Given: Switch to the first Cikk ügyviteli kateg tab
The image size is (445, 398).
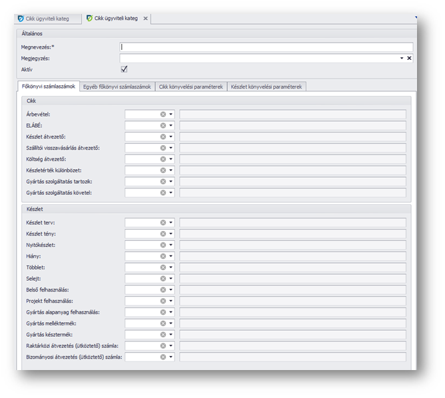Looking at the screenshot, I should (47, 18).
